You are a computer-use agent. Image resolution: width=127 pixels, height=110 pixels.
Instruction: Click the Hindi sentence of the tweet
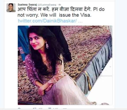(54, 9)
